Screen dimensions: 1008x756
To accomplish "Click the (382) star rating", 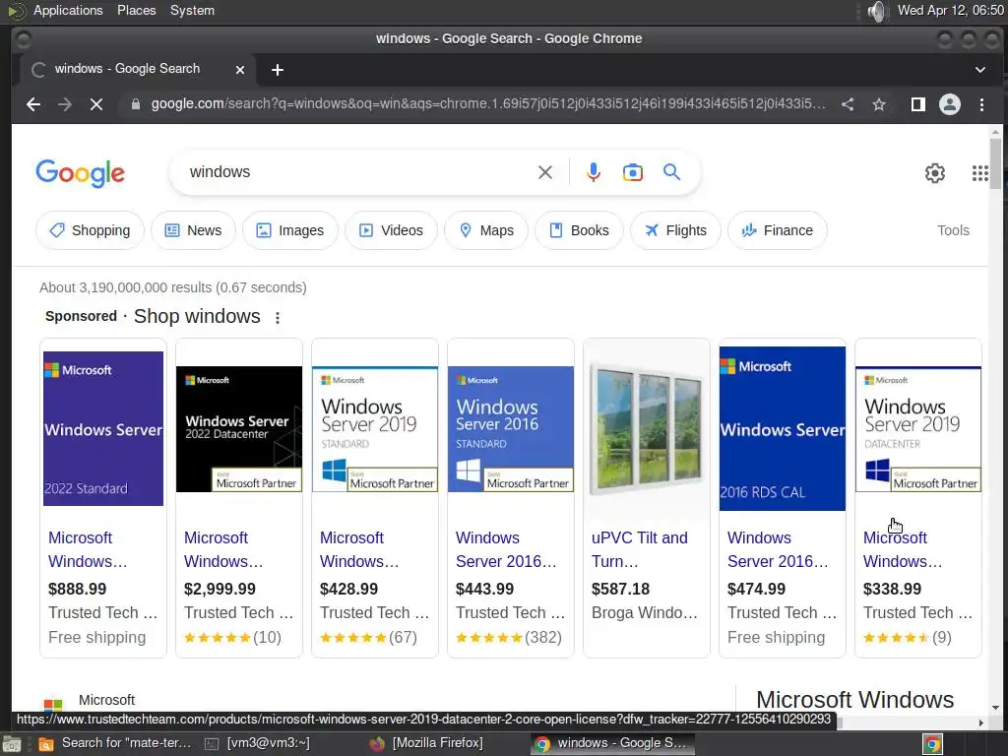I will pos(509,638).
